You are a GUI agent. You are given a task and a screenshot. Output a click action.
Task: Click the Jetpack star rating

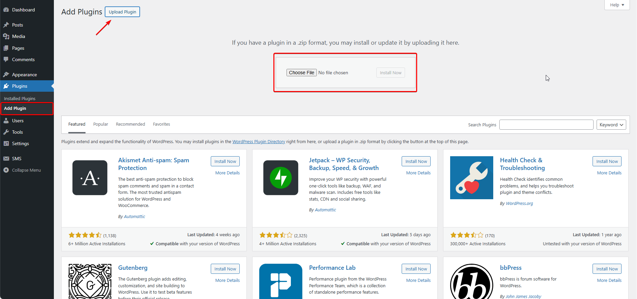click(276, 235)
